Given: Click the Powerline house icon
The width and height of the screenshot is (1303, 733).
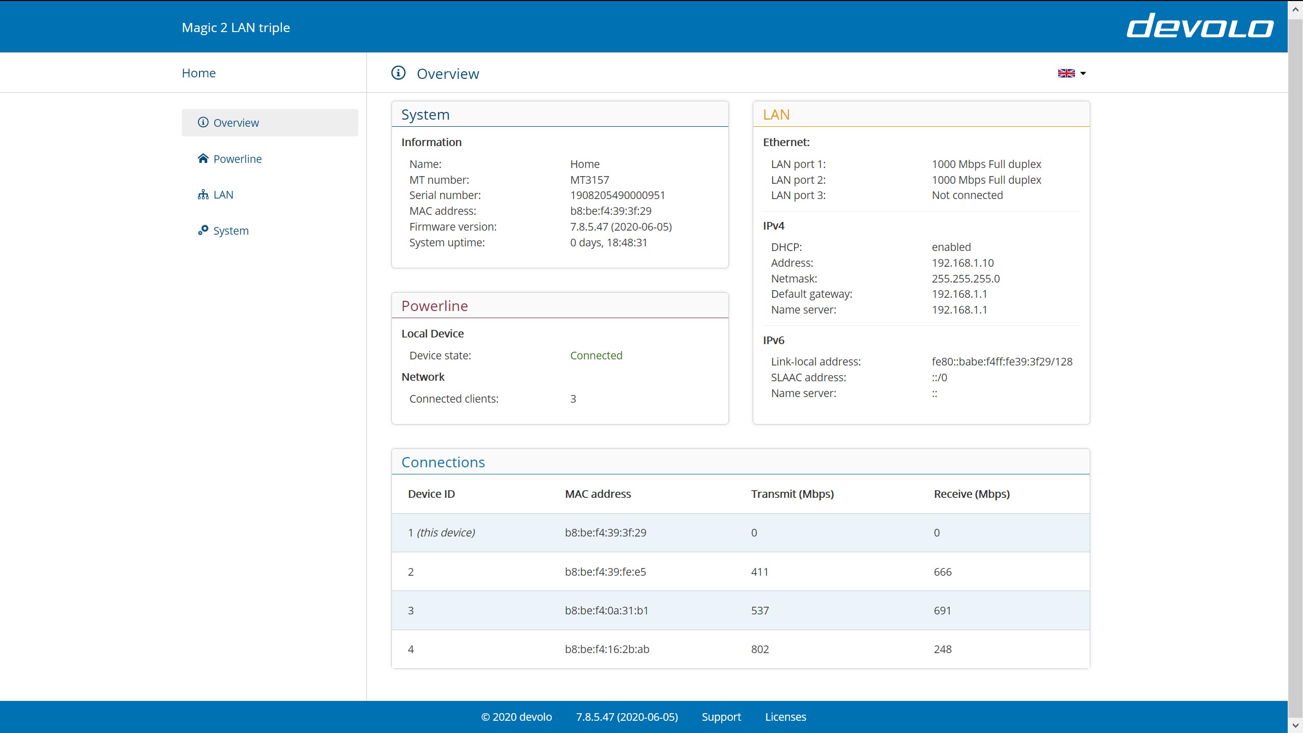Looking at the screenshot, I should click(203, 158).
